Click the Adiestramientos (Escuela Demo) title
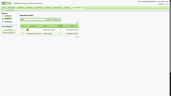The image size is (171, 96). pyautogui.click(x=28, y=3)
